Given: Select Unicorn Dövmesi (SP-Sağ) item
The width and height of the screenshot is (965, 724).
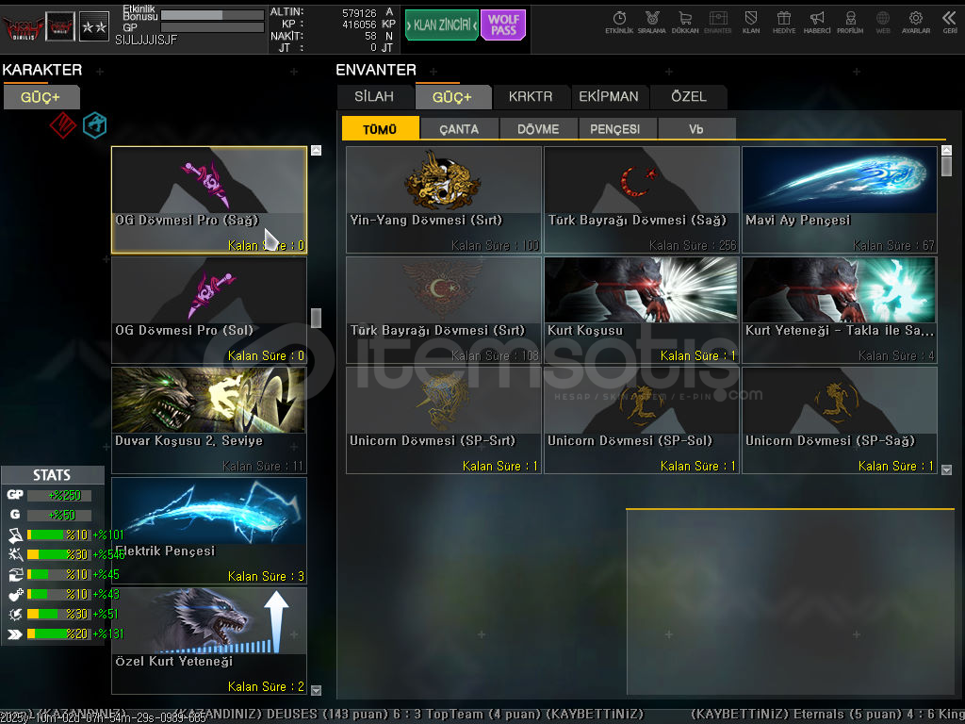Looking at the screenshot, I should 840,420.
